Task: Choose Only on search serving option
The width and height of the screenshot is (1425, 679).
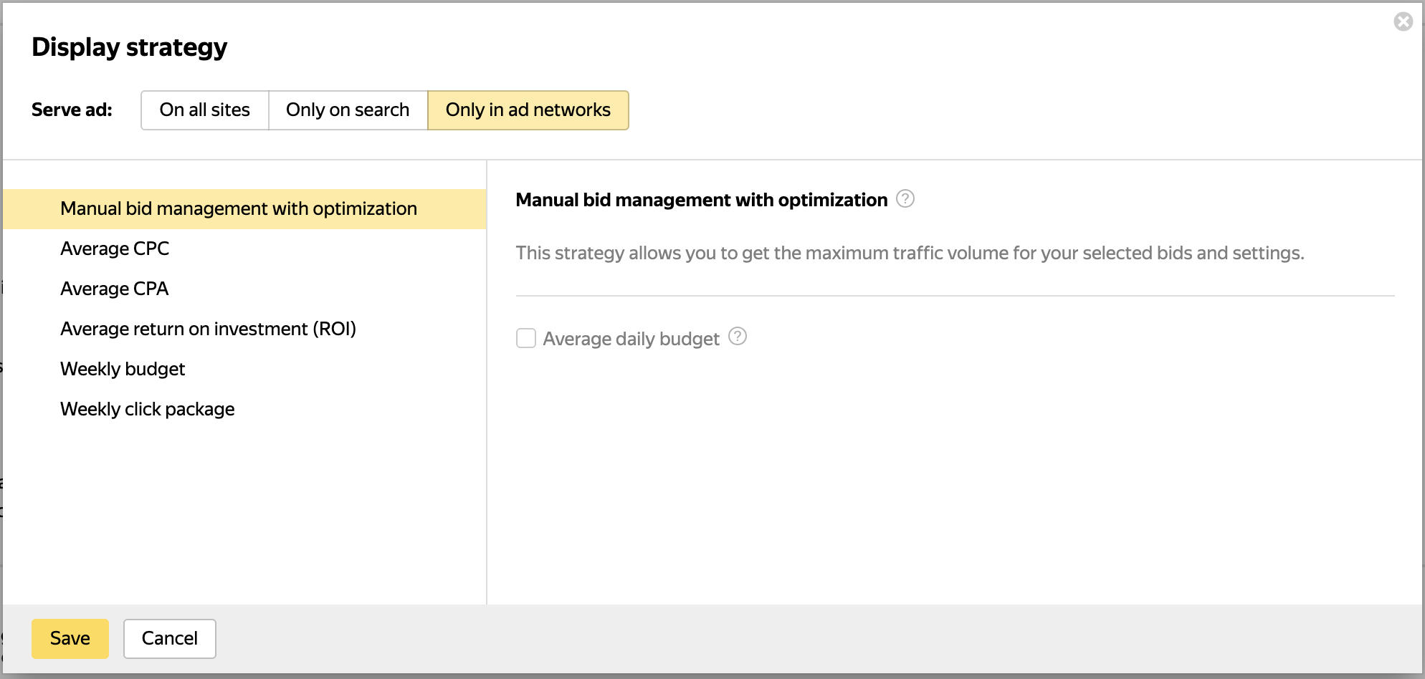Action: click(348, 110)
